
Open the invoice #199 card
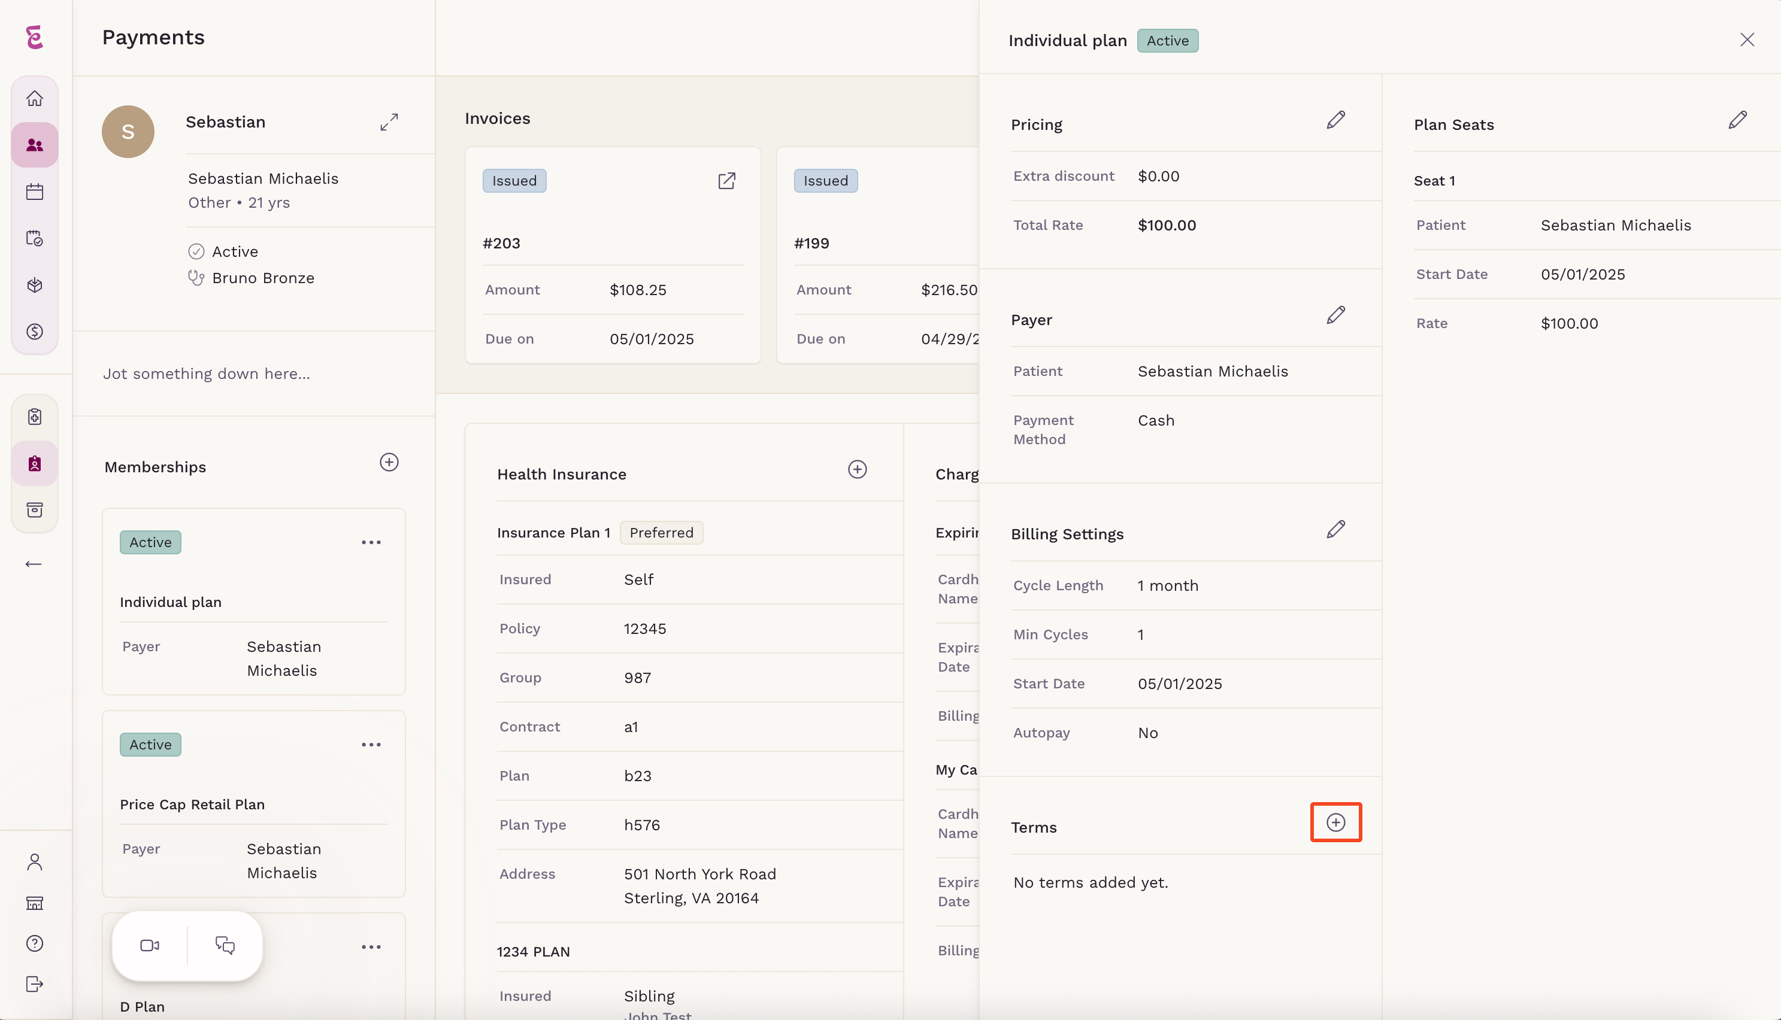878,255
